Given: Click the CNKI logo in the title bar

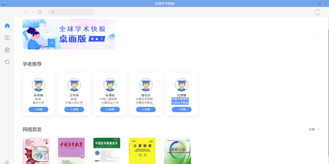Looking at the screenshot, I should click(x=4, y=3).
